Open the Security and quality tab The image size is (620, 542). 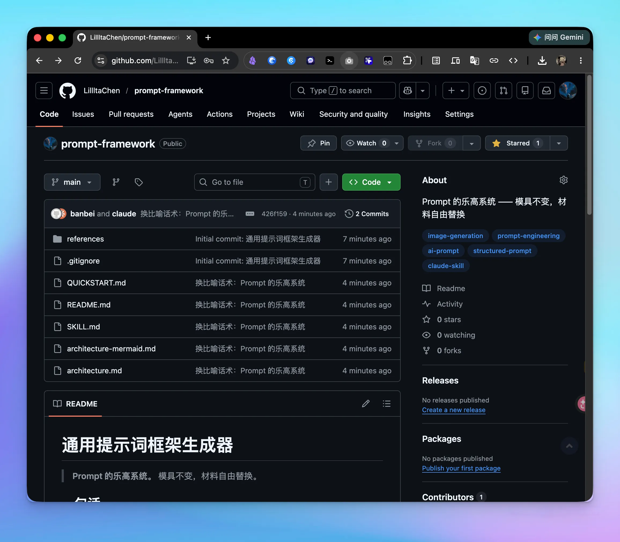(353, 114)
